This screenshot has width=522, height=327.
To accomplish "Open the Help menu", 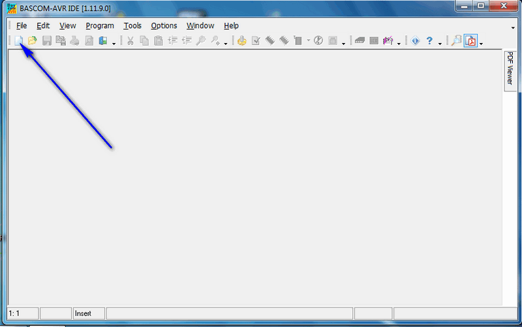I will (x=231, y=25).
